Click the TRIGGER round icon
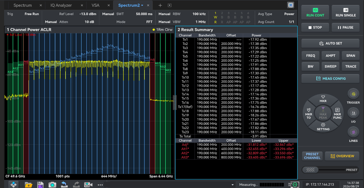 (x=353, y=94)
